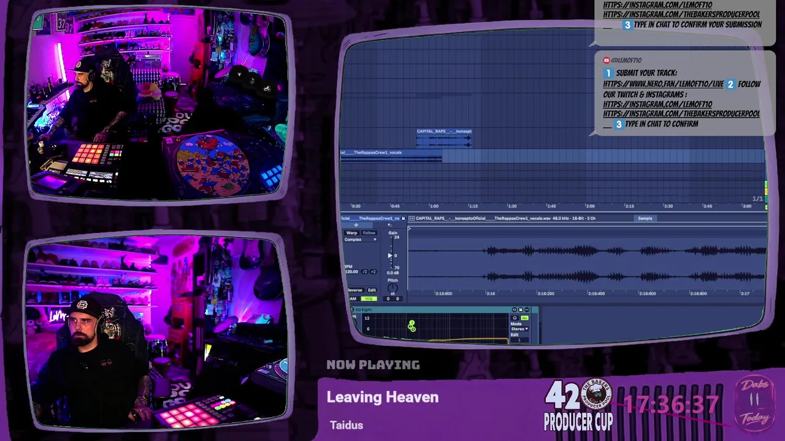
Task: Click the 1:00 mark on arrangement ruler
Action: point(434,206)
